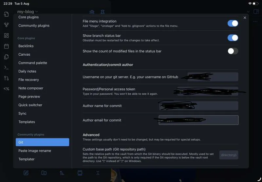Open today's daily note calendar icon
This screenshot has height=182, width=262.
(6, 46)
